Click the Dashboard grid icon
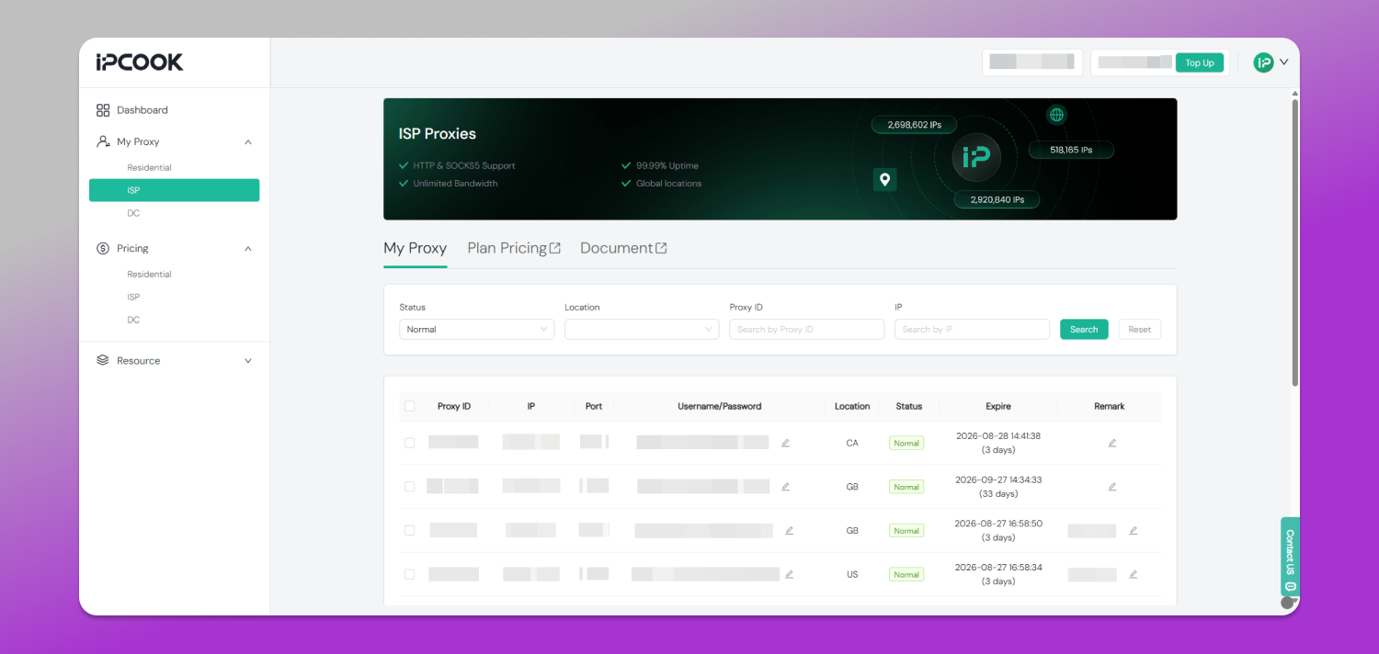1379x654 pixels. 103,110
